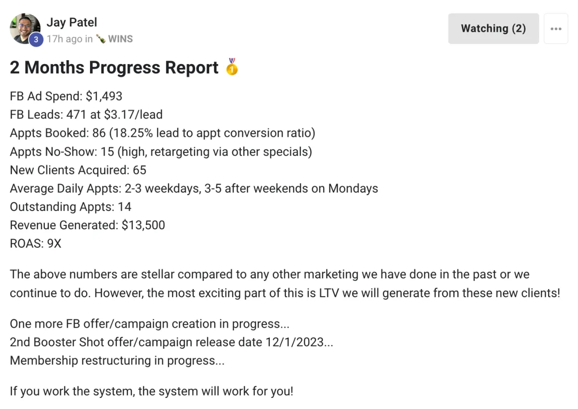Click the ROAS 9X line
Screen dimensions: 578x409
36,243
